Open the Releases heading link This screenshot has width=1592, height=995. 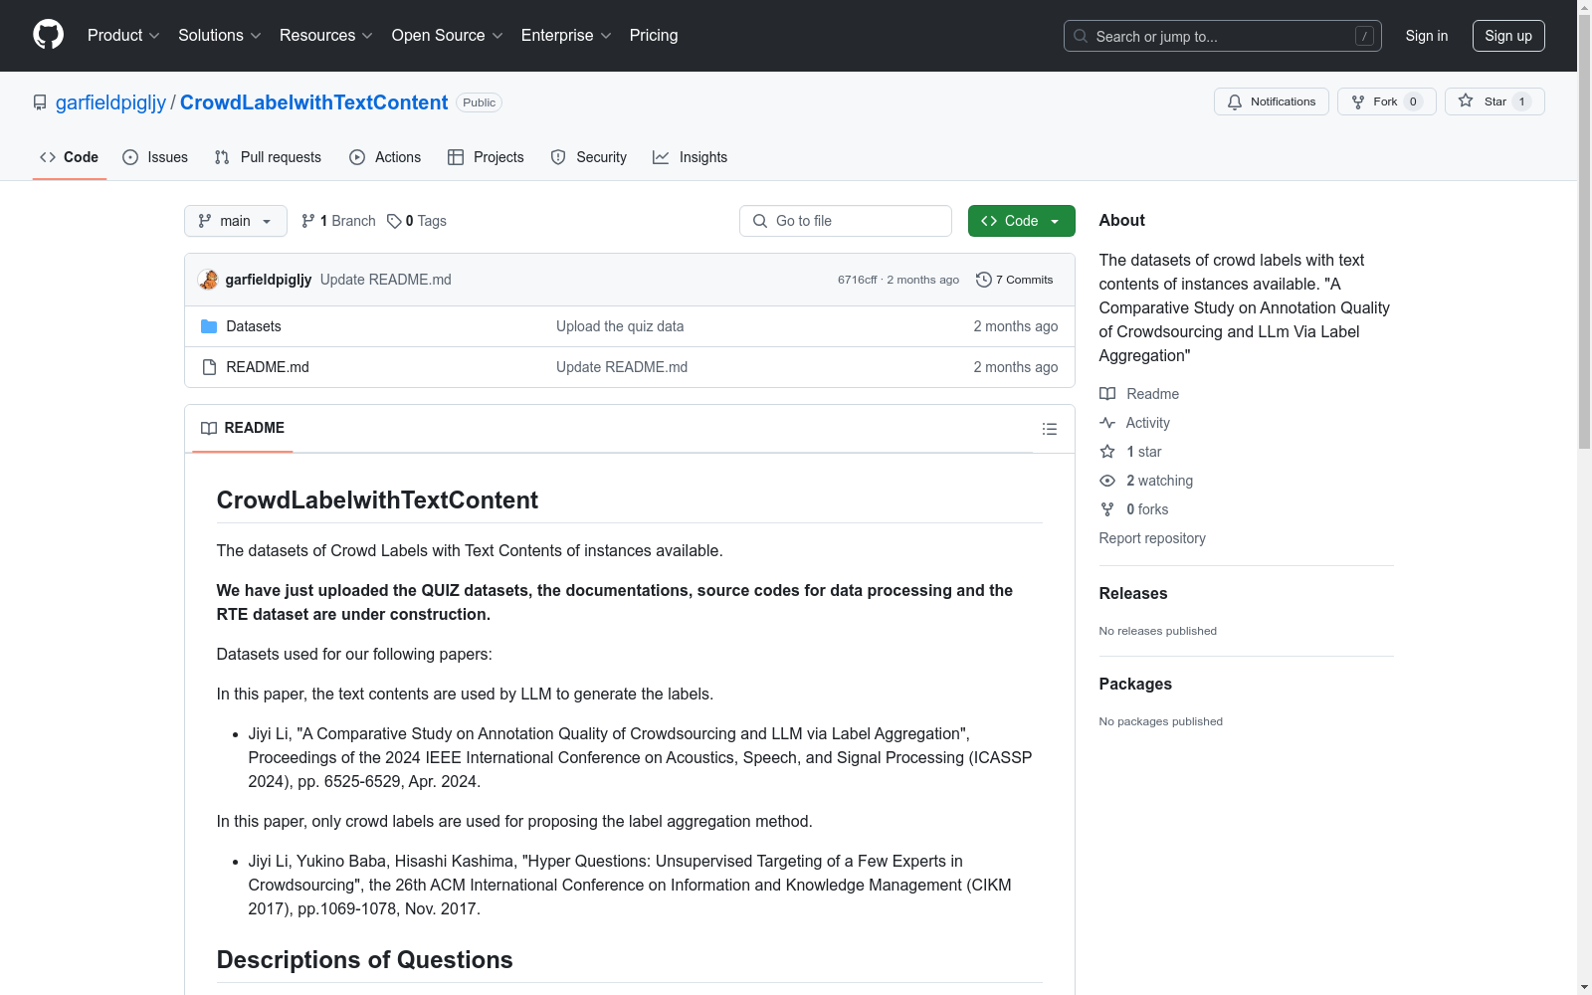[1133, 593]
